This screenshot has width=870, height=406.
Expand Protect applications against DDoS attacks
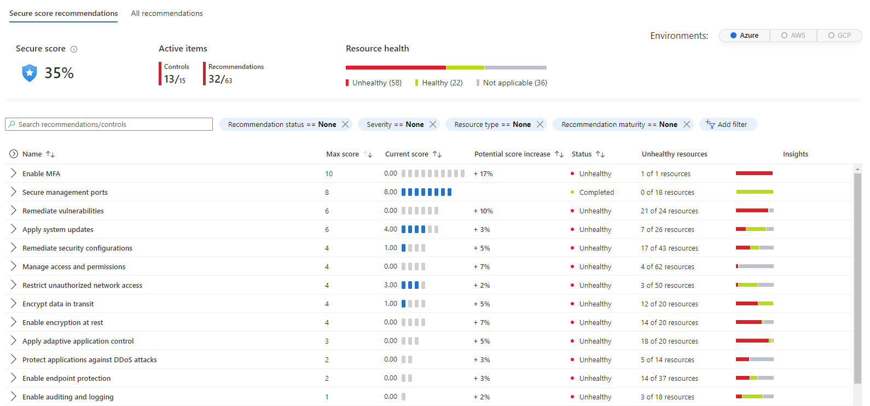tap(14, 359)
